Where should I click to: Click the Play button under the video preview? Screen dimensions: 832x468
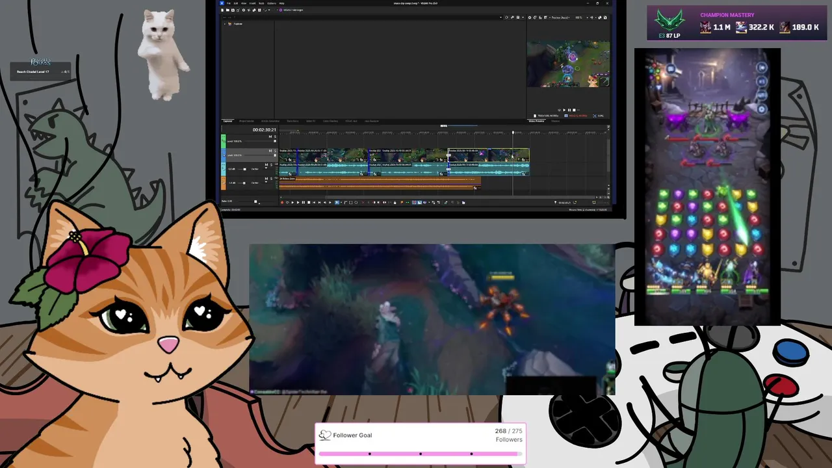(x=564, y=110)
